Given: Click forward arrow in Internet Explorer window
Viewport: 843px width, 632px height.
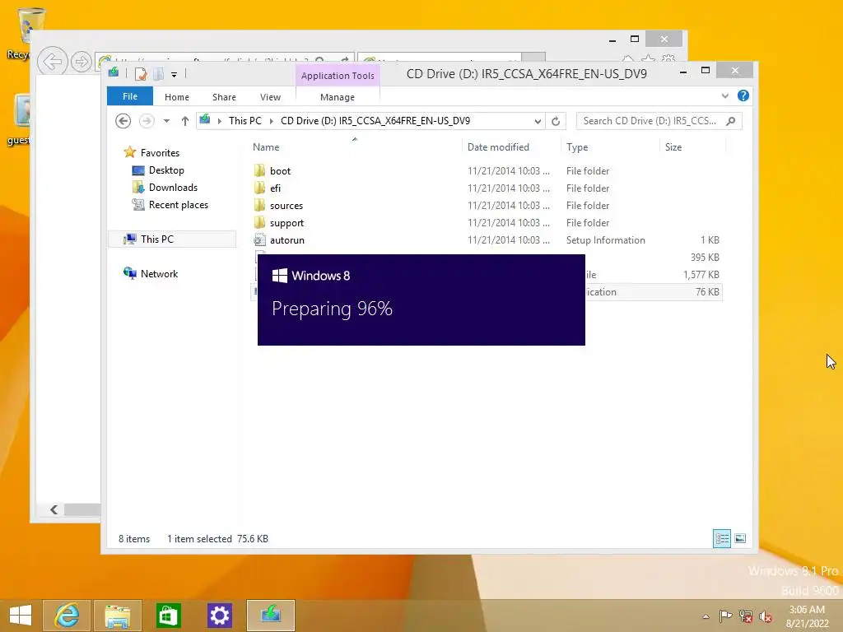Looking at the screenshot, I should pos(82,62).
